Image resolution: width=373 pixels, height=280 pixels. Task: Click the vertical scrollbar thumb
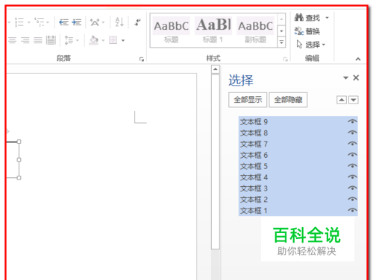216,162
